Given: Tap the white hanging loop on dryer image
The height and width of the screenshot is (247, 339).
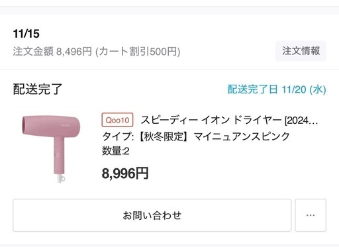Looking at the screenshot, I should (61, 178).
